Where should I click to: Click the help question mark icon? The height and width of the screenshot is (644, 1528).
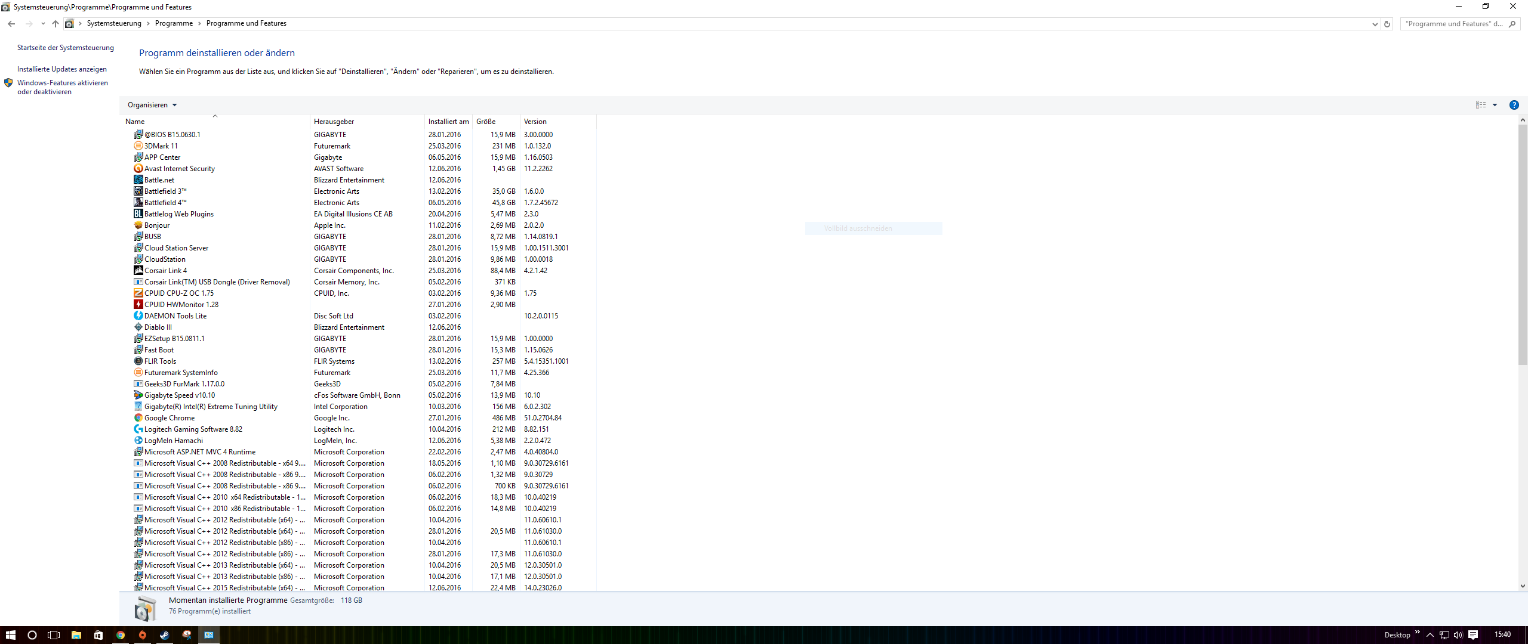1514,105
